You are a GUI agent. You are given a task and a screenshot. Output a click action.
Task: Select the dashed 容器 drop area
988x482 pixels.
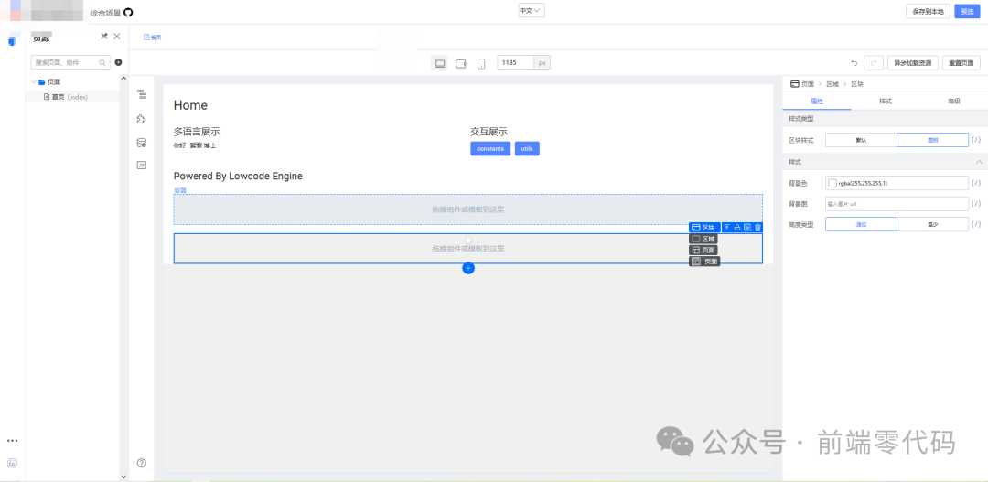coord(468,209)
